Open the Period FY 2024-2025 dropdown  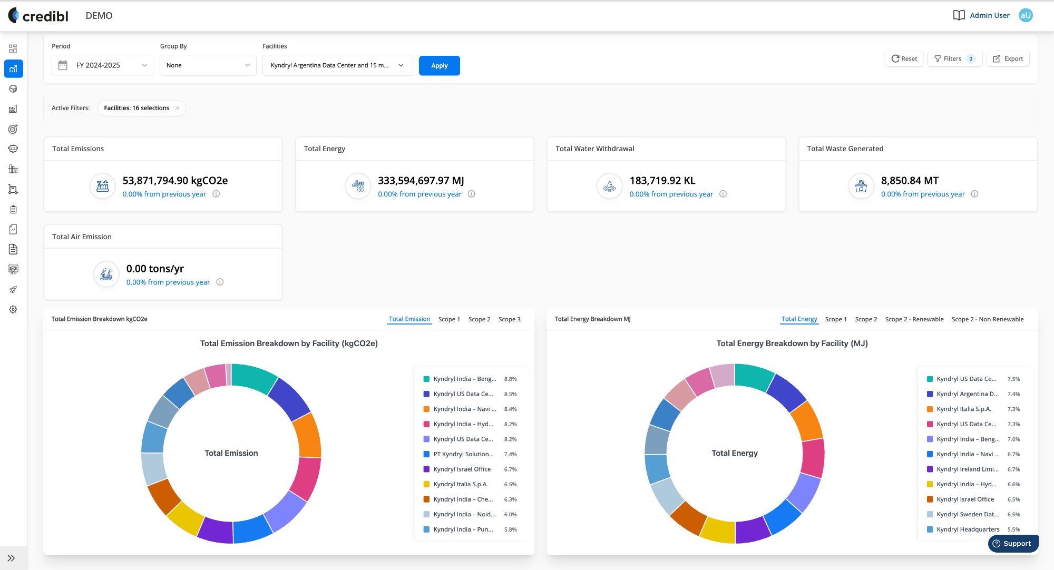tap(103, 65)
